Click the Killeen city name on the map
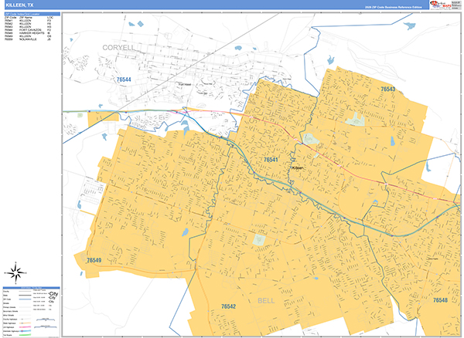Screen dimensions: 464x338 (298, 167)
